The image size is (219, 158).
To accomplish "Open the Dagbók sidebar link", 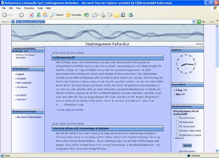I will (x=20, y=74).
